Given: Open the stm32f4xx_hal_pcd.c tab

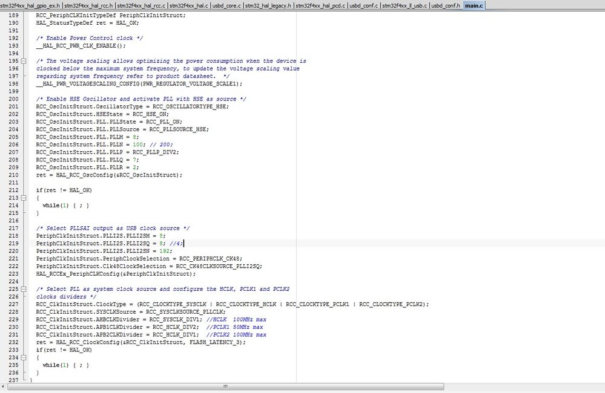Looking at the screenshot, I should coord(320,5).
